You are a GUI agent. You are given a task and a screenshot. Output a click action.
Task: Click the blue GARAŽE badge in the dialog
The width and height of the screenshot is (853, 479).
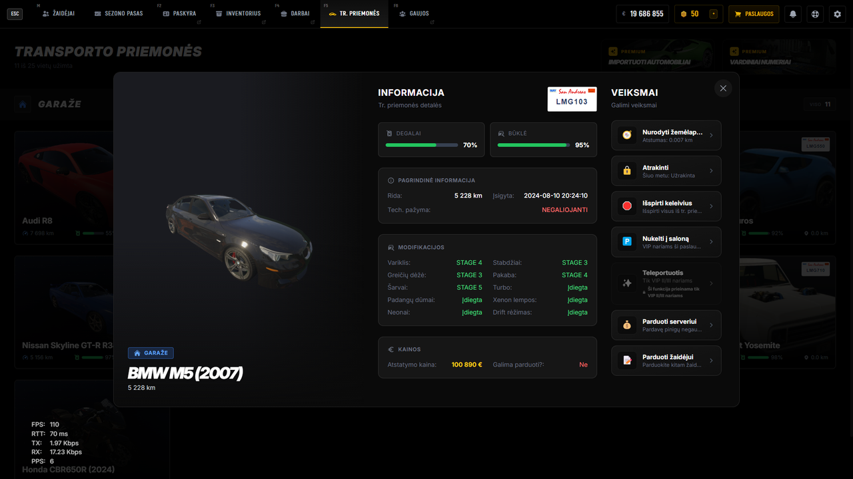[151, 353]
